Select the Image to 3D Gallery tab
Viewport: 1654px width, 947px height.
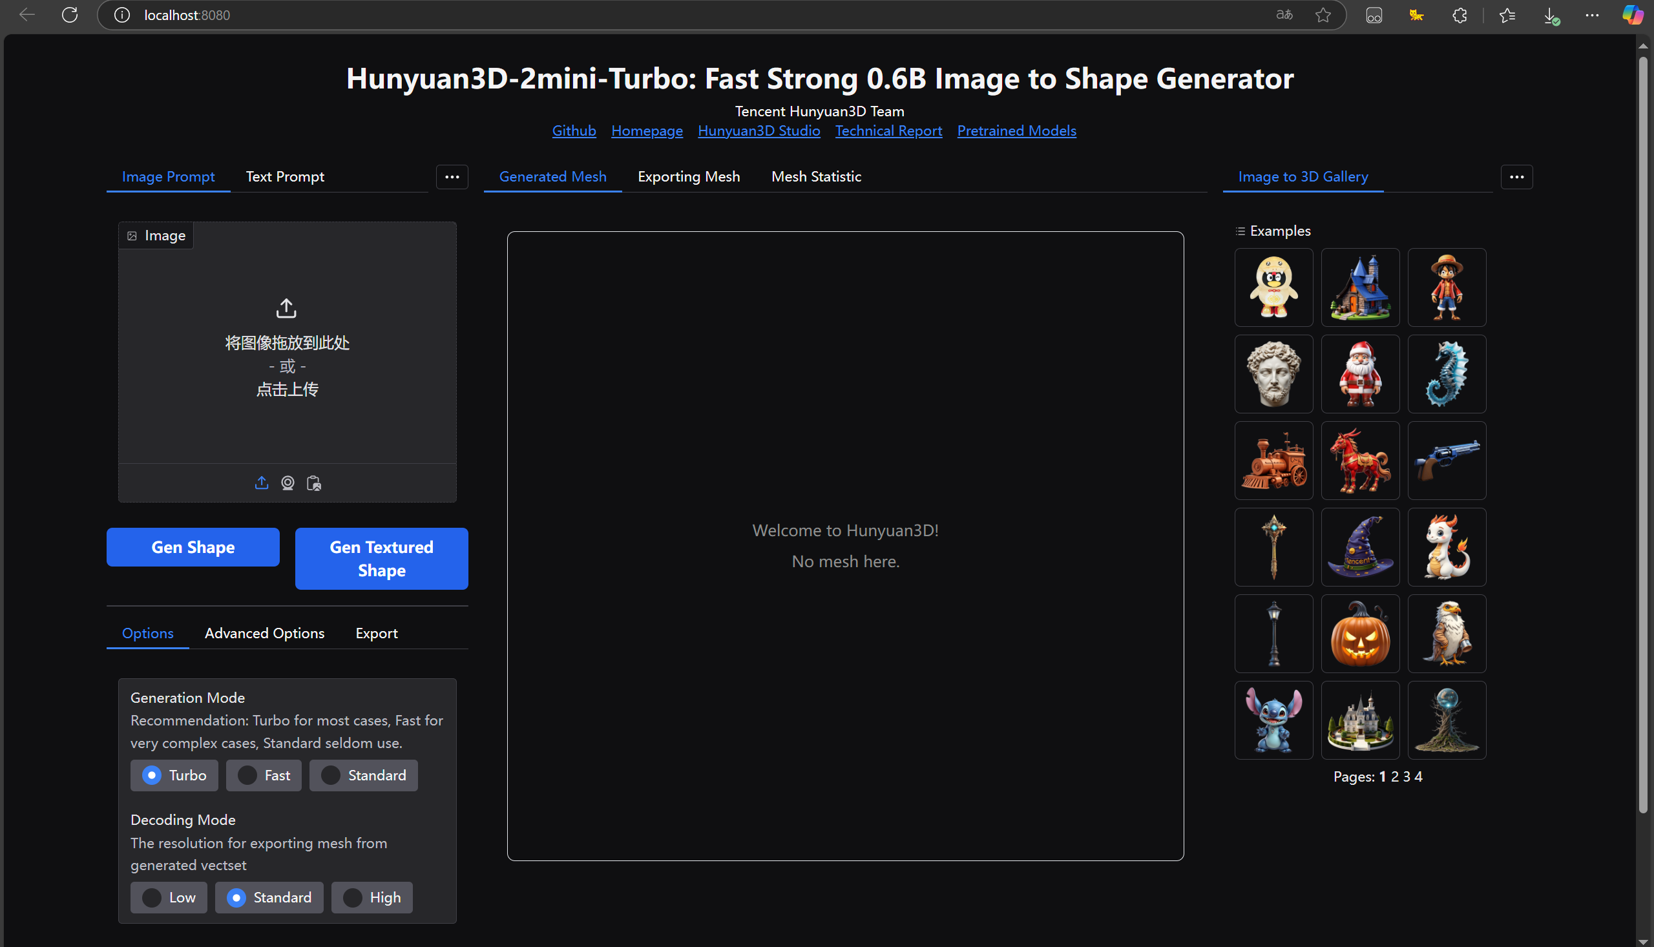1303,177
